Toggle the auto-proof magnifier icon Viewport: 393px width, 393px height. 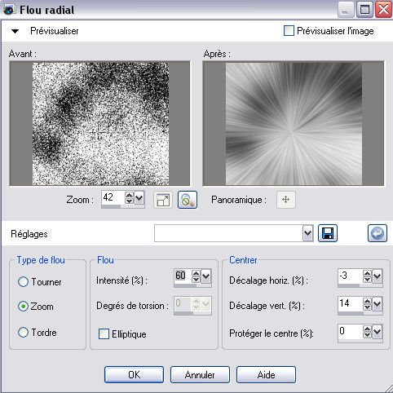click(x=188, y=200)
